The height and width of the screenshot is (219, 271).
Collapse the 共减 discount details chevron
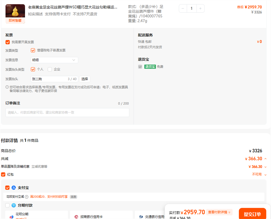pyautogui.click(x=266, y=159)
